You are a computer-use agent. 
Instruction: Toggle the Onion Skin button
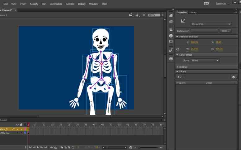(x=62, y=148)
